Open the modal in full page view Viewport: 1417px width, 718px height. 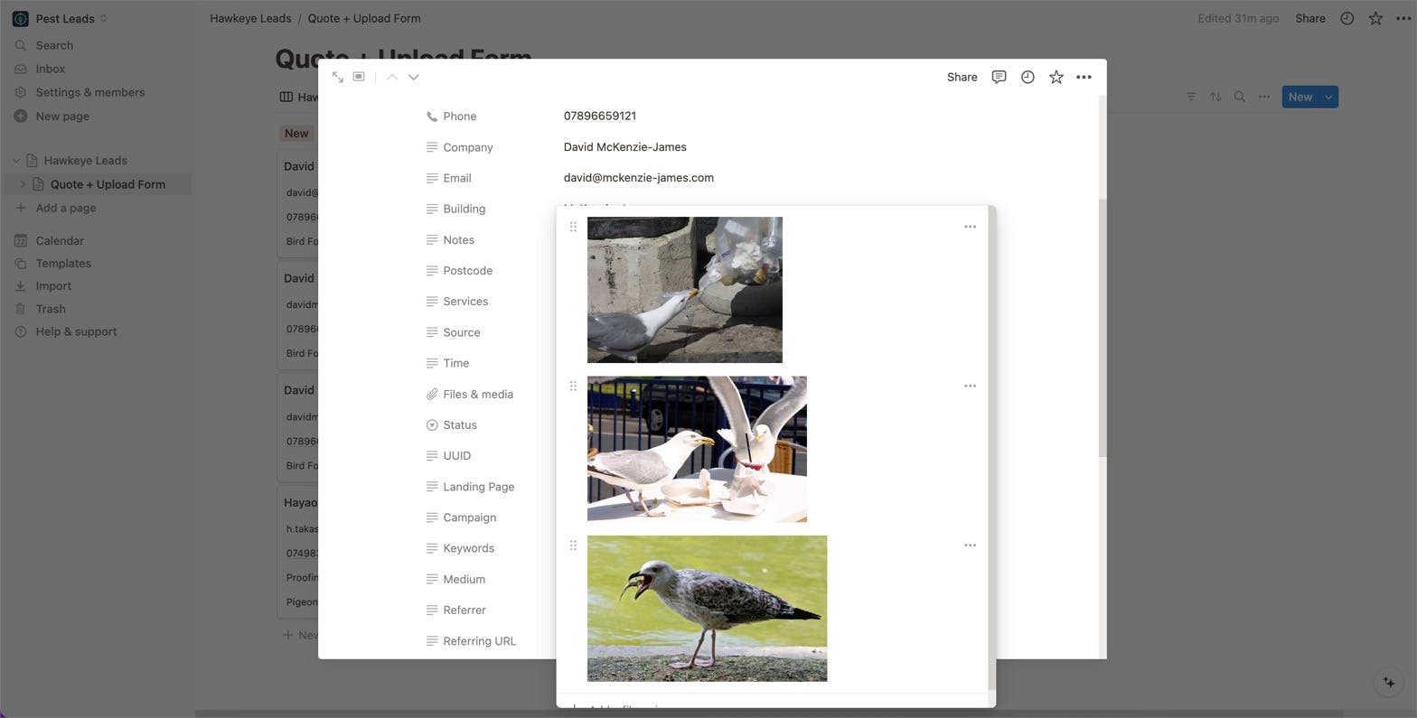337,78
